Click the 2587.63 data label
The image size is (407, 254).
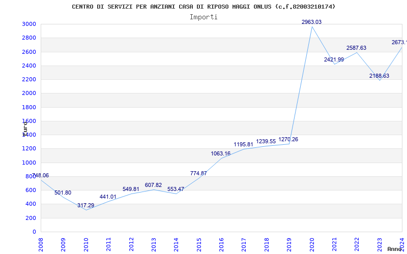click(357, 48)
